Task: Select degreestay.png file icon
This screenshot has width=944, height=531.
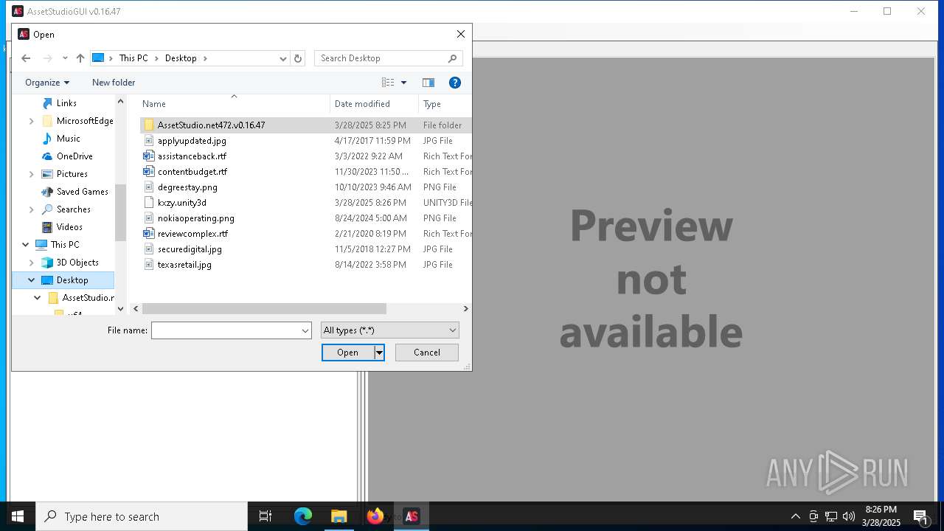Action: tap(149, 187)
